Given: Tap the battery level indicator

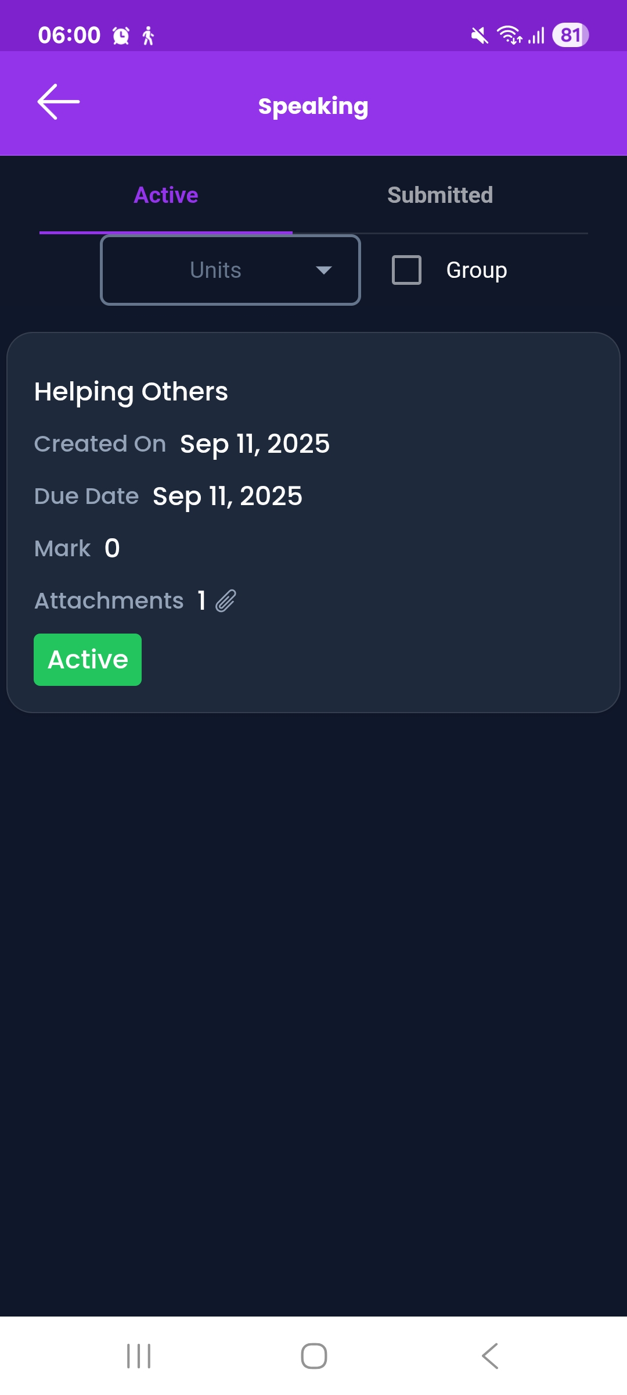Looking at the screenshot, I should pos(570,35).
